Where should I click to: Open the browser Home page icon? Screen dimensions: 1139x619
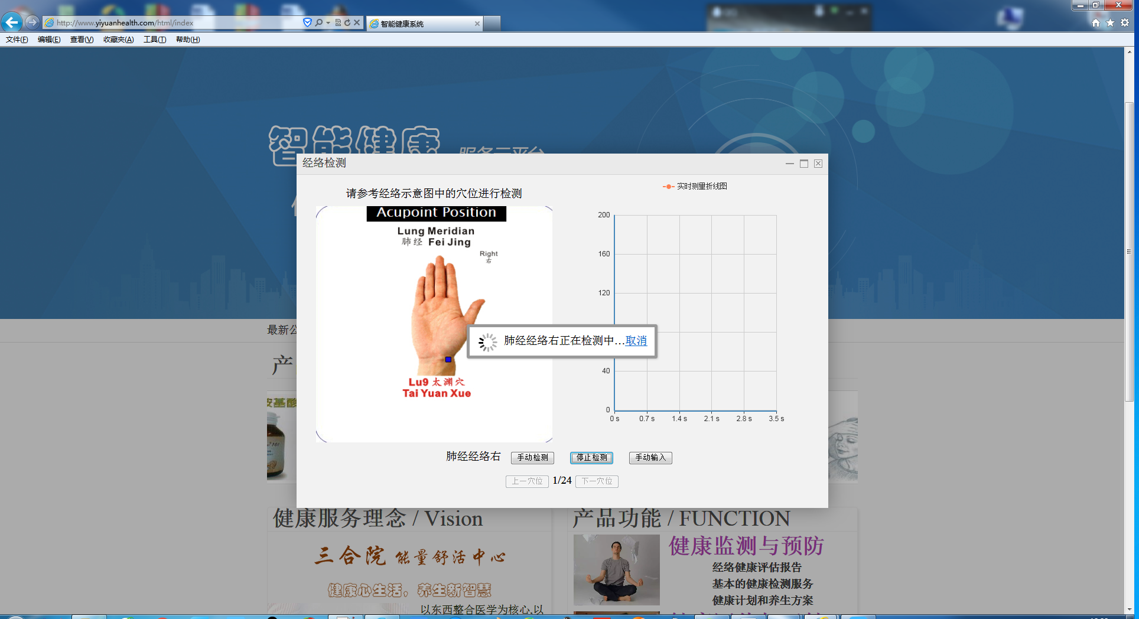point(1096,22)
